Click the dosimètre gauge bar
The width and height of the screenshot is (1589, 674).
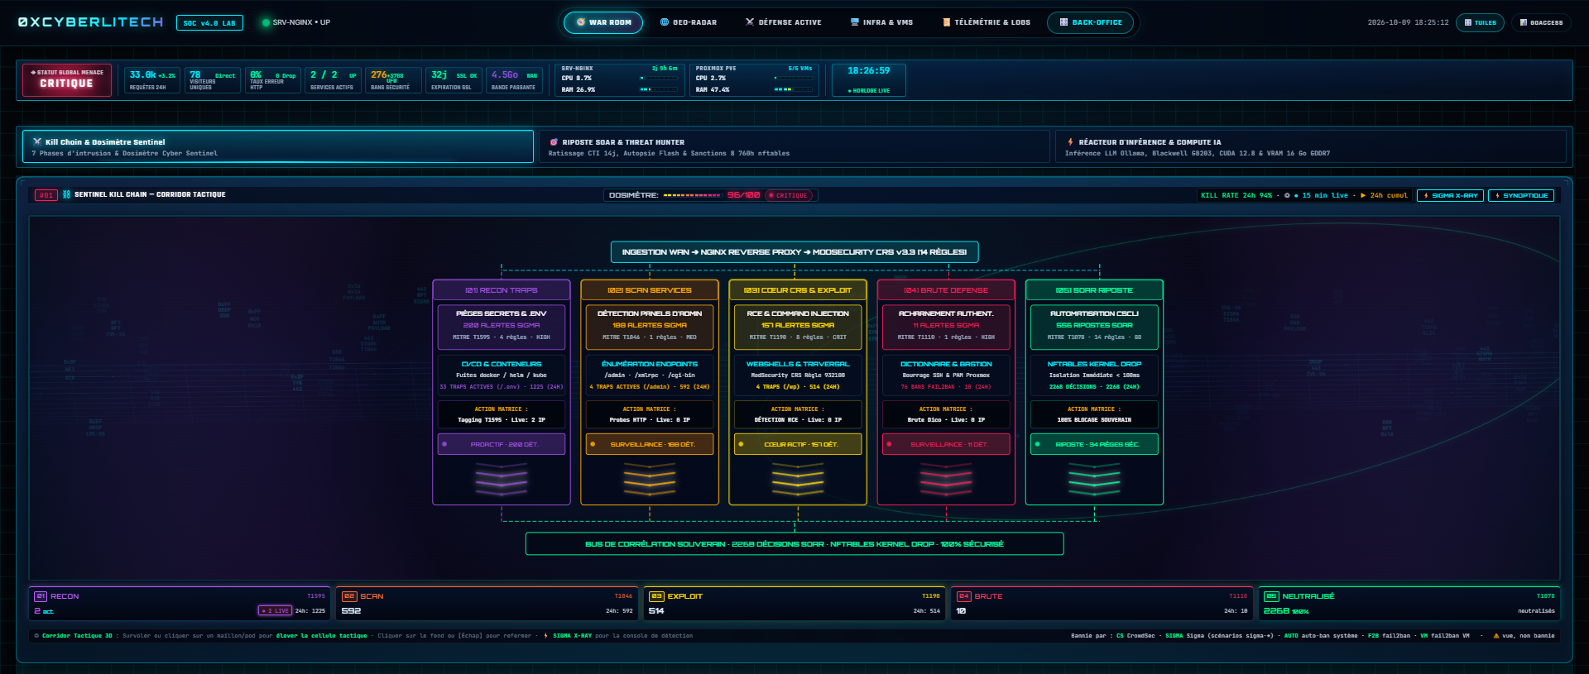(692, 196)
